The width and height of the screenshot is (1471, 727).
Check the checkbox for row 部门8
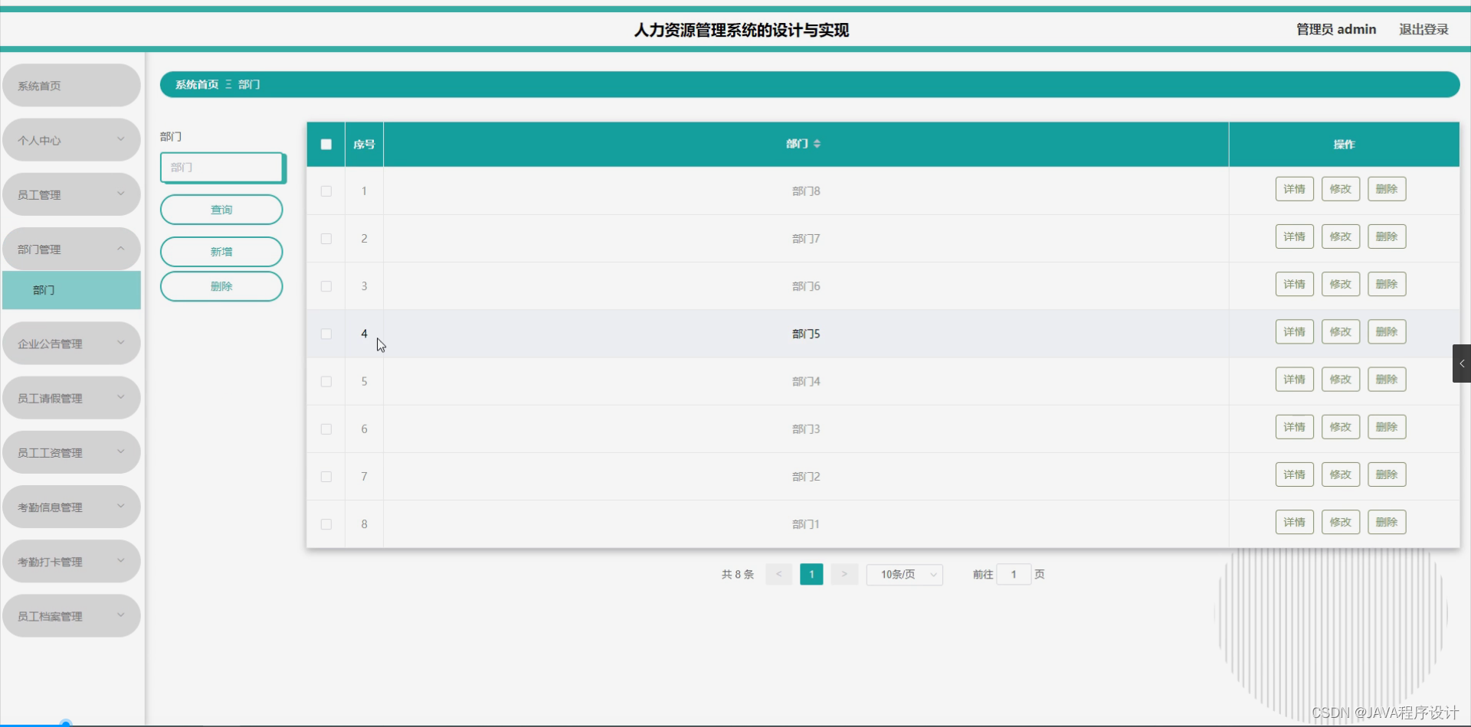pyautogui.click(x=326, y=191)
